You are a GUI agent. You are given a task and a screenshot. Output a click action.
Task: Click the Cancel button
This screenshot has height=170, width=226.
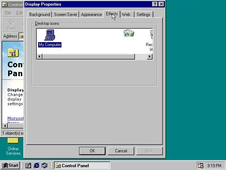coord(121,151)
